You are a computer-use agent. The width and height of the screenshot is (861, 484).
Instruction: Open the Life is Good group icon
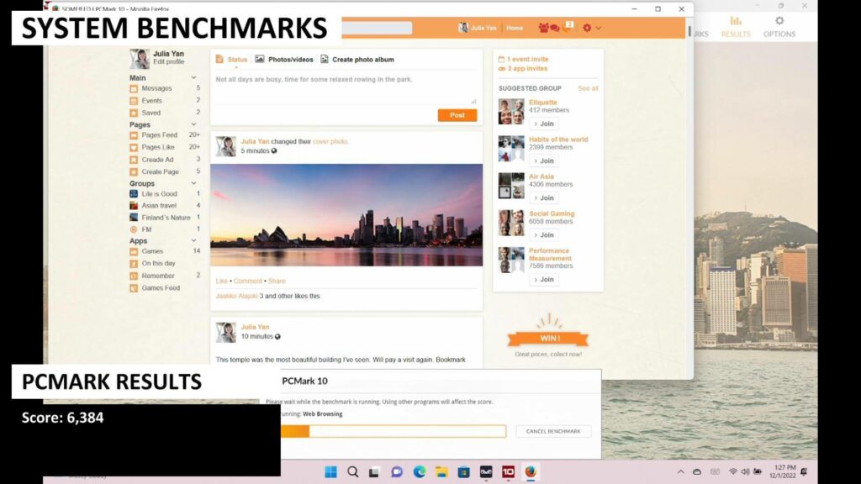[134, 194]
